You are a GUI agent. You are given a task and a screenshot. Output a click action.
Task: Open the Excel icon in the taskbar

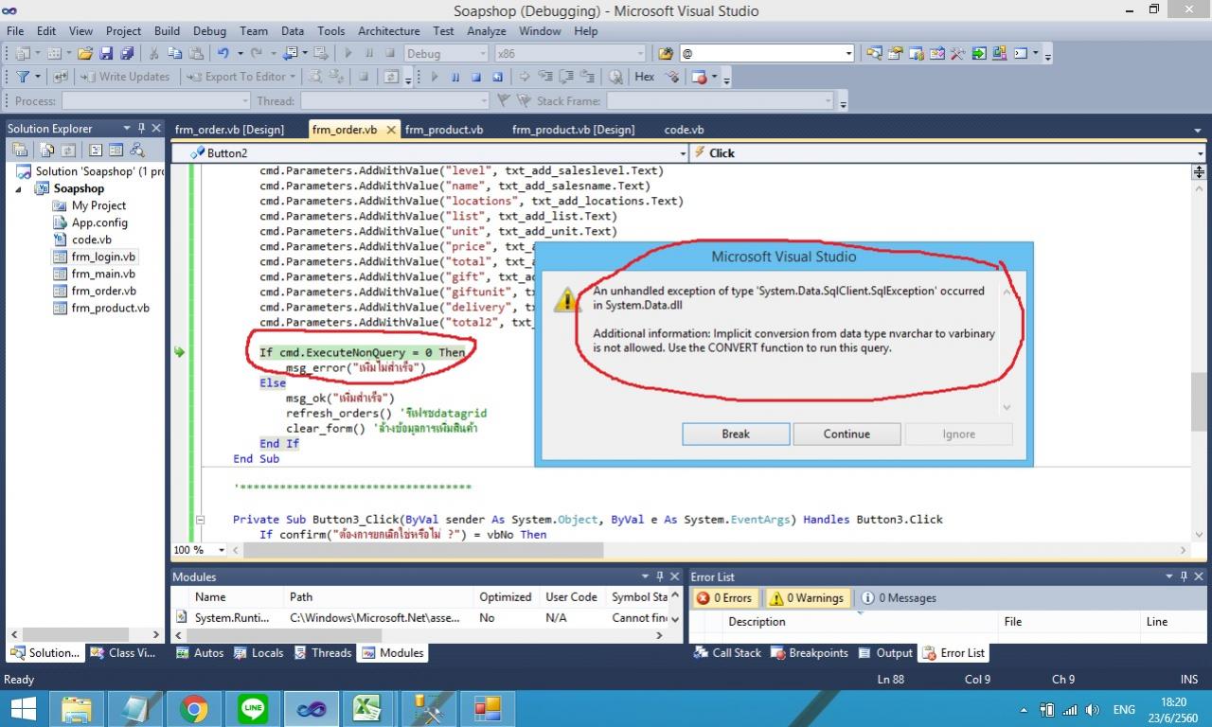[367, 709]
